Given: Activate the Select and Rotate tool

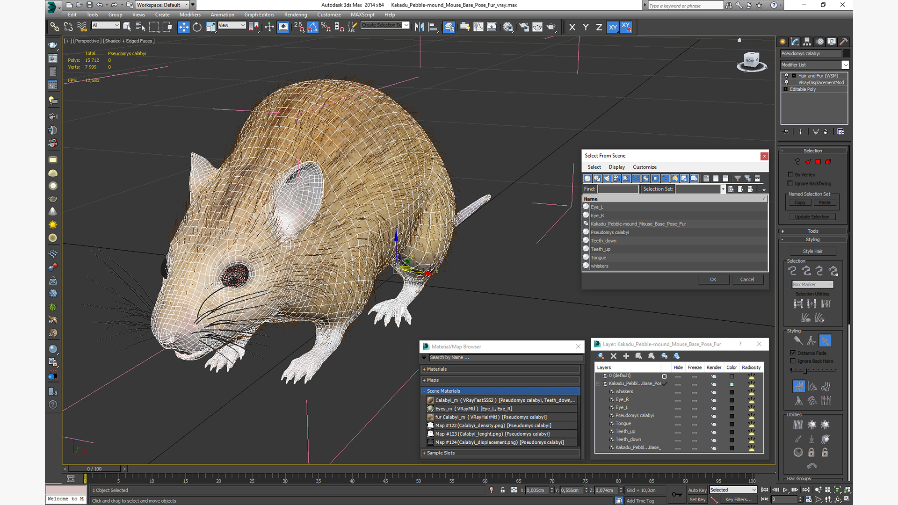Looking at the screenshot, I should 197,27.
